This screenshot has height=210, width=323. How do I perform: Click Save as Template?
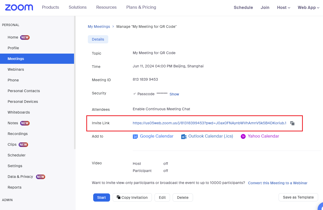[298, 197]
